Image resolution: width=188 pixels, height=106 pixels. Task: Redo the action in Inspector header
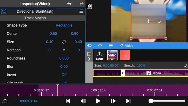point(82,4)
